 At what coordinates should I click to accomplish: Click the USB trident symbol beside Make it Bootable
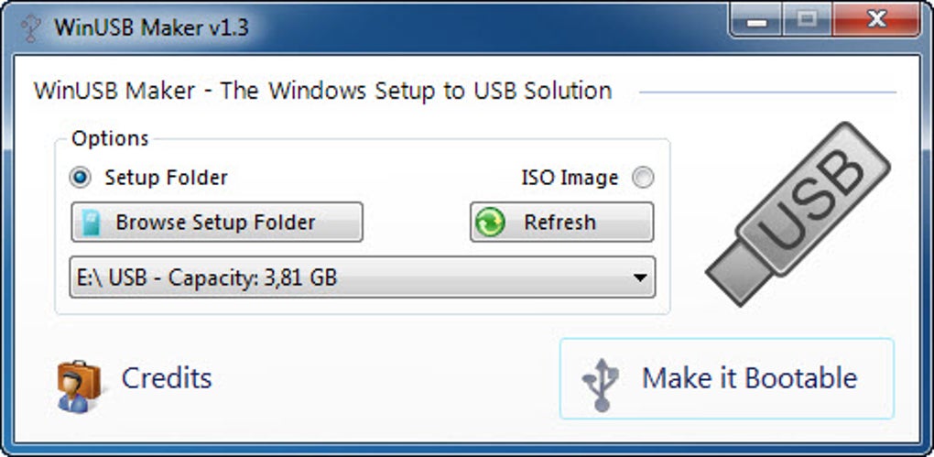602,379
